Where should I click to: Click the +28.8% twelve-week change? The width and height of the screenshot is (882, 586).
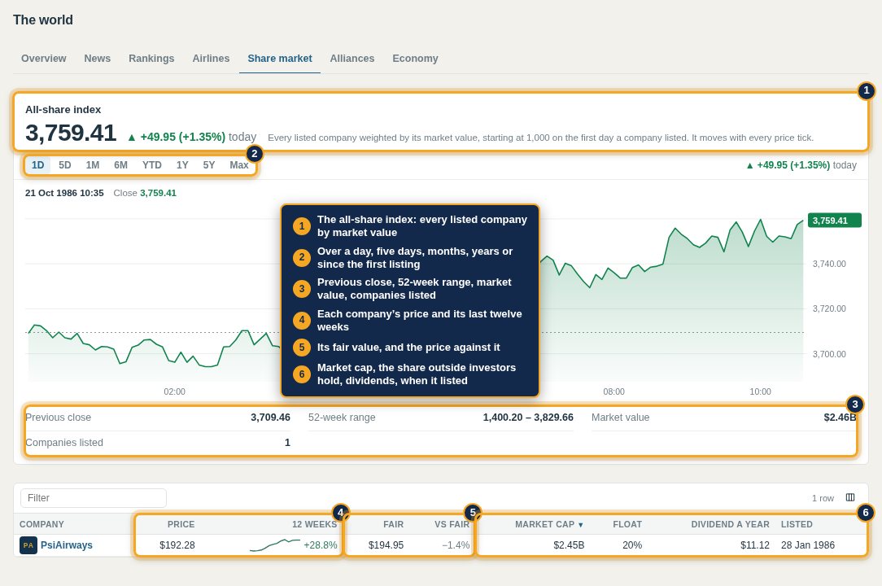click(321, 545)
